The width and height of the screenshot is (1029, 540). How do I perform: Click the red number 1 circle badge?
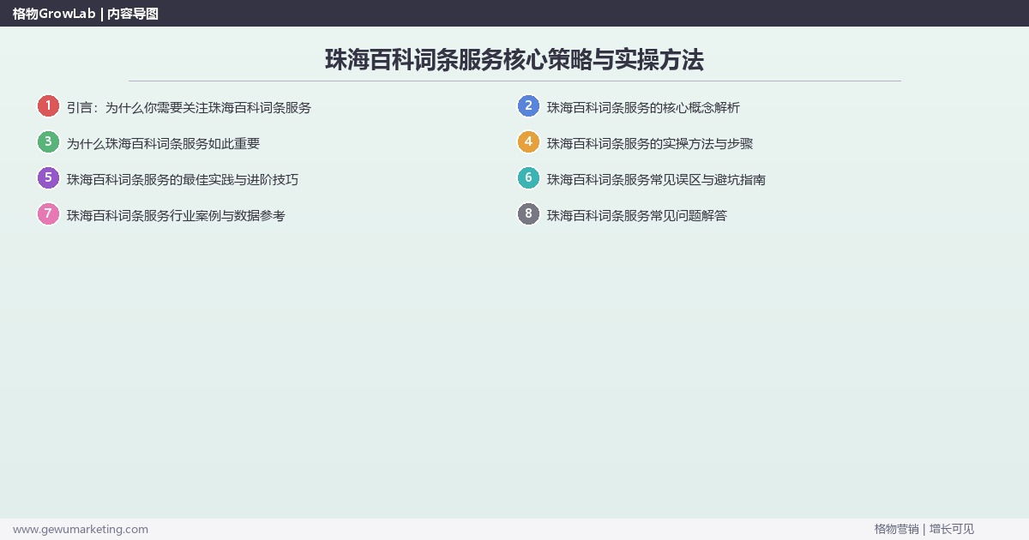[48, 106]
